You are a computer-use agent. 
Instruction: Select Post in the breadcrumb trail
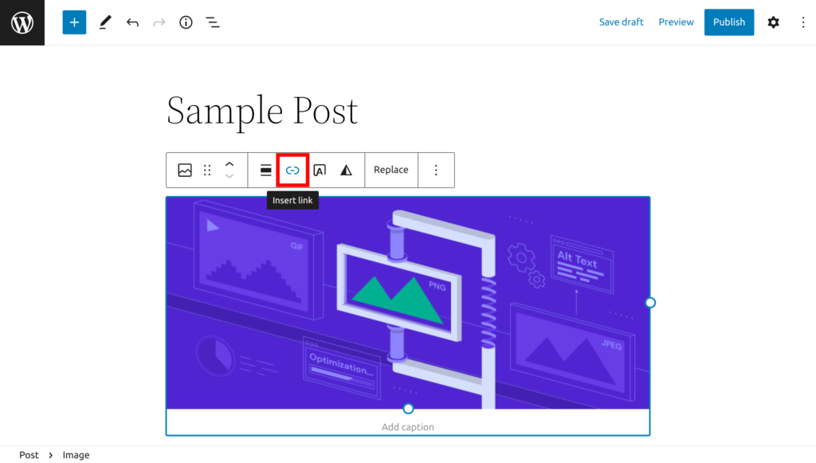point(29,455)
